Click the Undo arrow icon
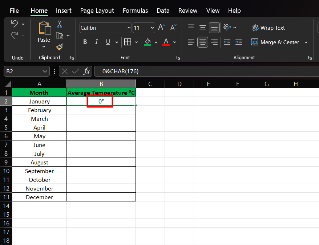 14,24
